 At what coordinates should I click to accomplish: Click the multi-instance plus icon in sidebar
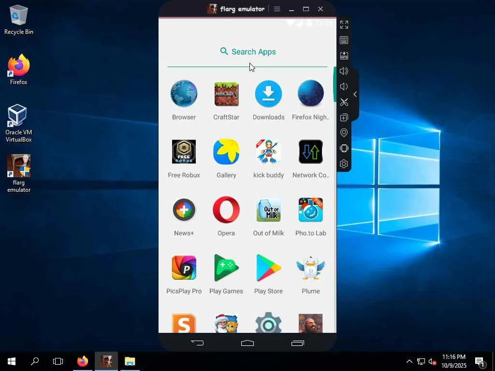click(344, 117)
